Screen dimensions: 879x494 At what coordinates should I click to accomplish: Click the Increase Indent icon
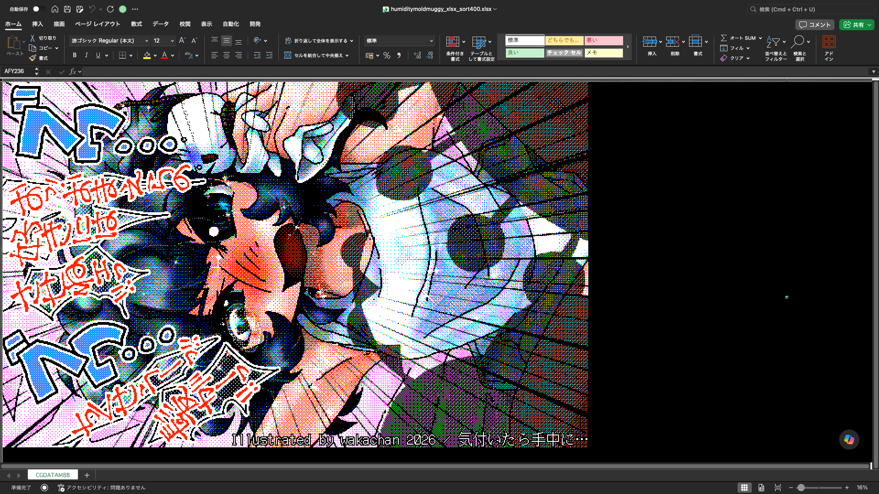coord(269,55)
